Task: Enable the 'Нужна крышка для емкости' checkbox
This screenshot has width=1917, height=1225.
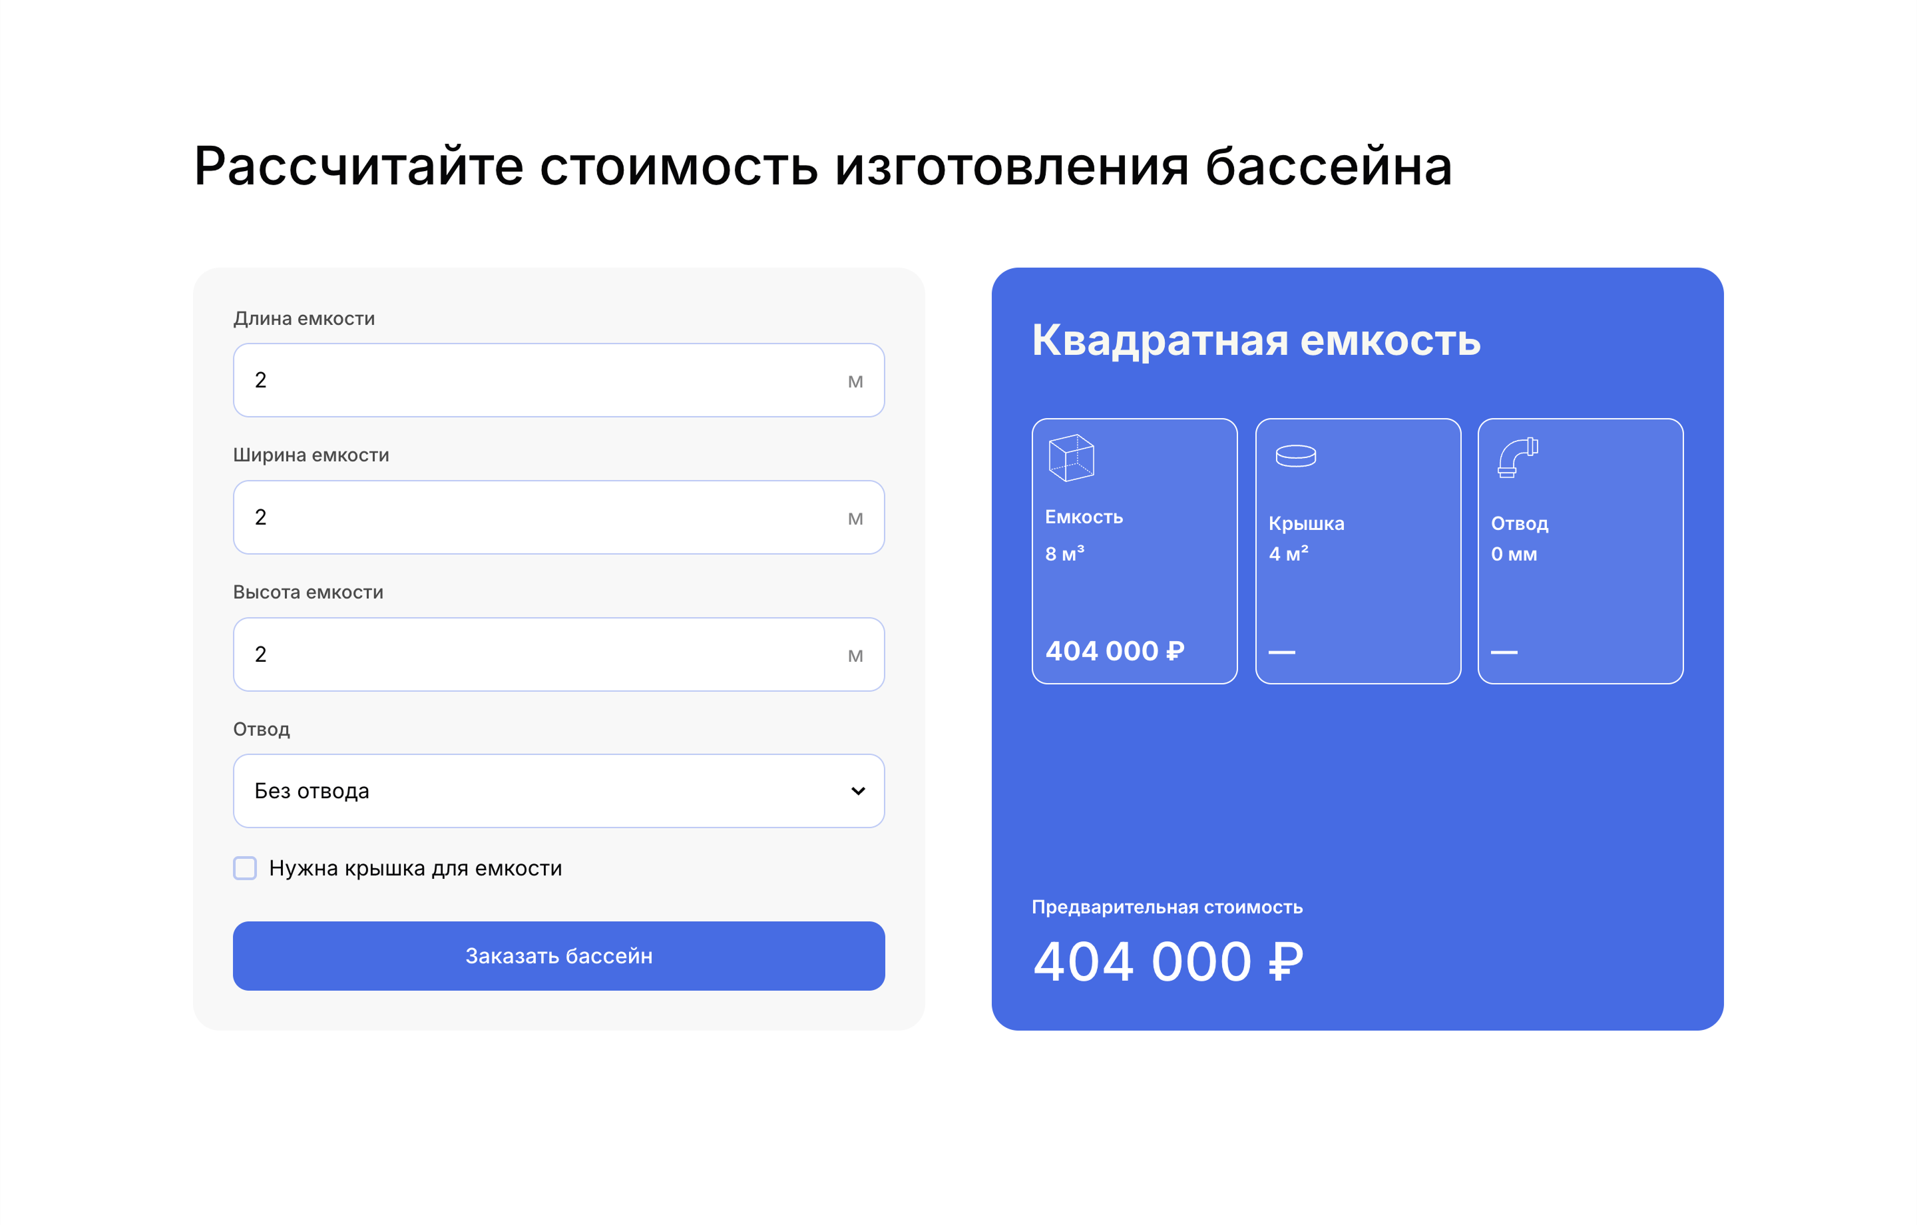Action: (x=245, y=867)
